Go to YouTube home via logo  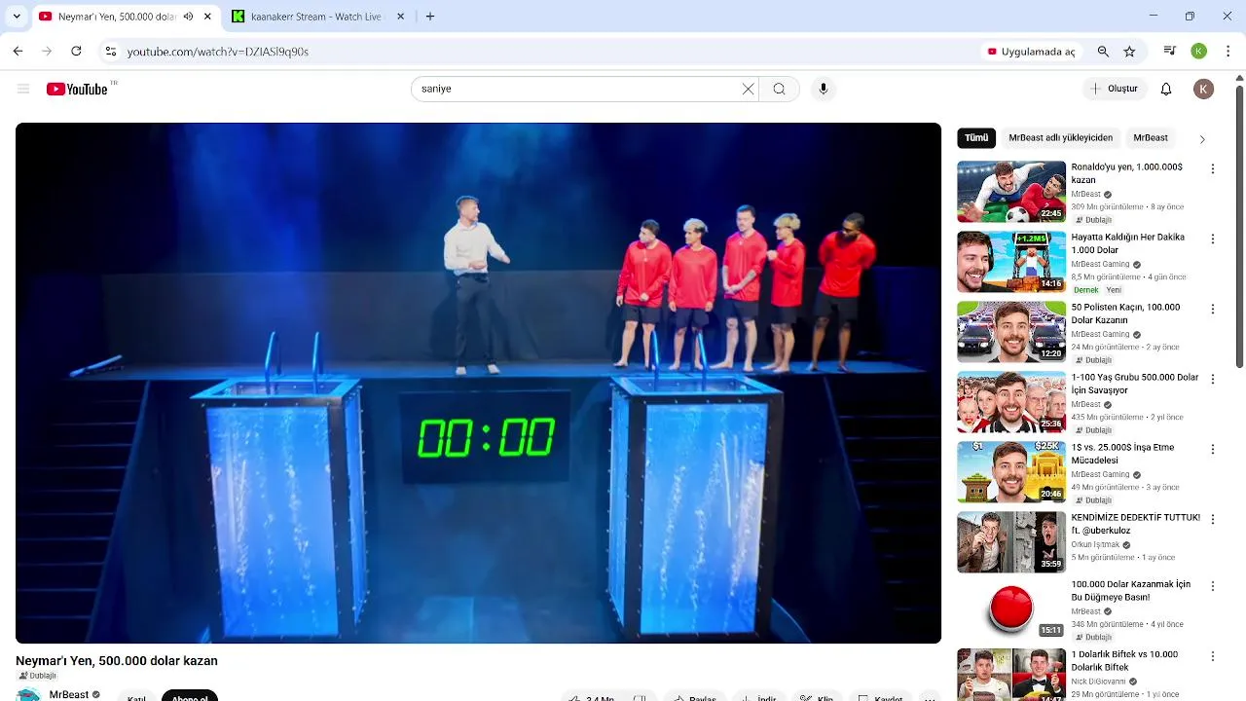click(x=77, y=89)
